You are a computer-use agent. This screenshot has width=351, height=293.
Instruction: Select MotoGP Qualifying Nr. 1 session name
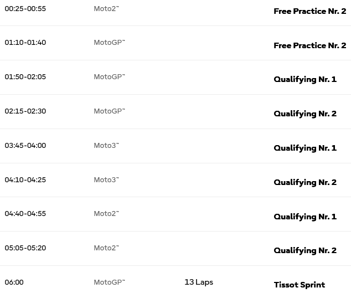(x=305, y=79)
